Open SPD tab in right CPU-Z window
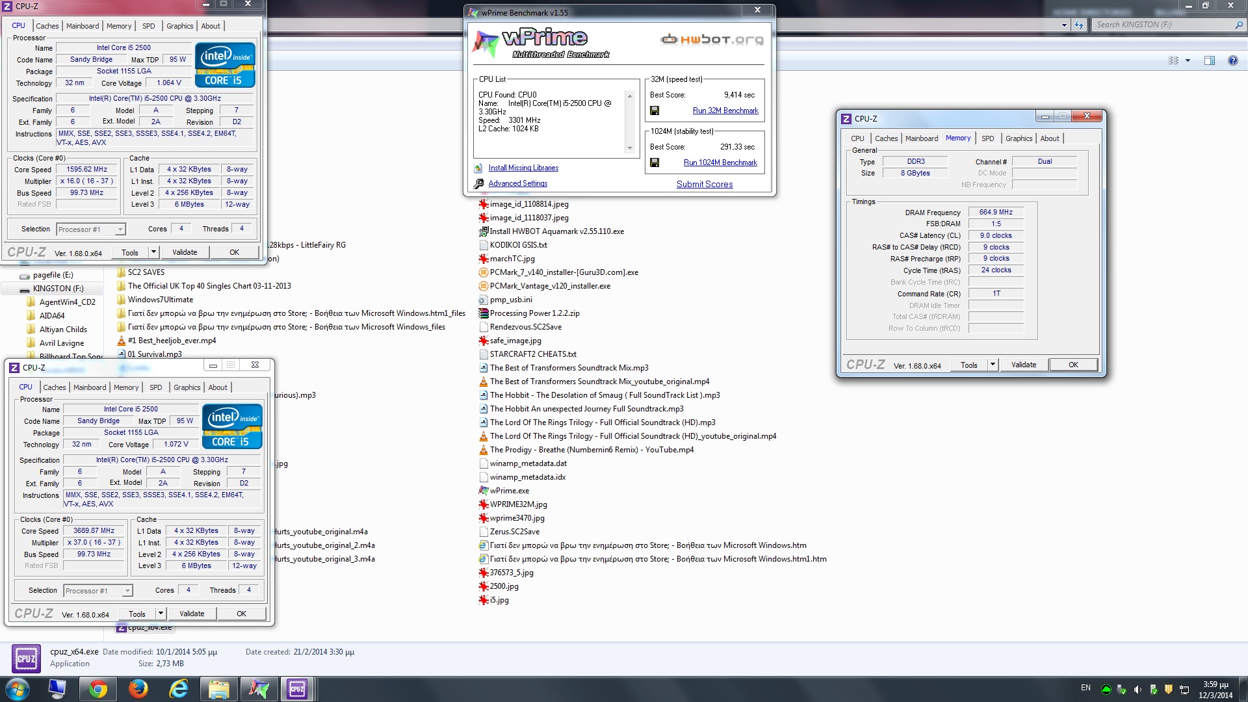 [987, 138]
